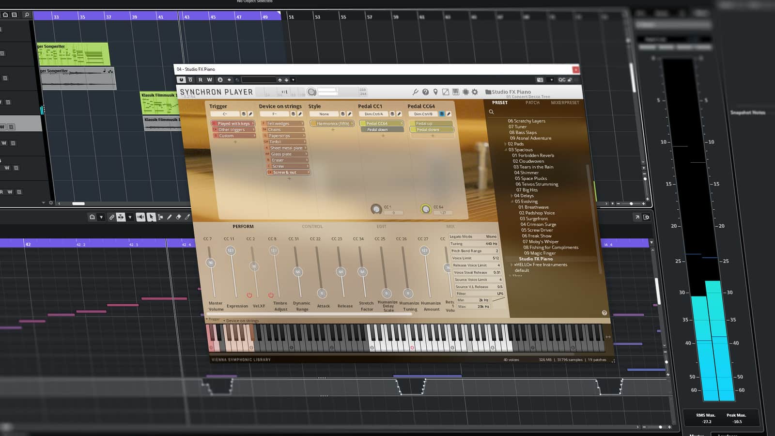Toggle plugin Read automation button

[201, 80]
